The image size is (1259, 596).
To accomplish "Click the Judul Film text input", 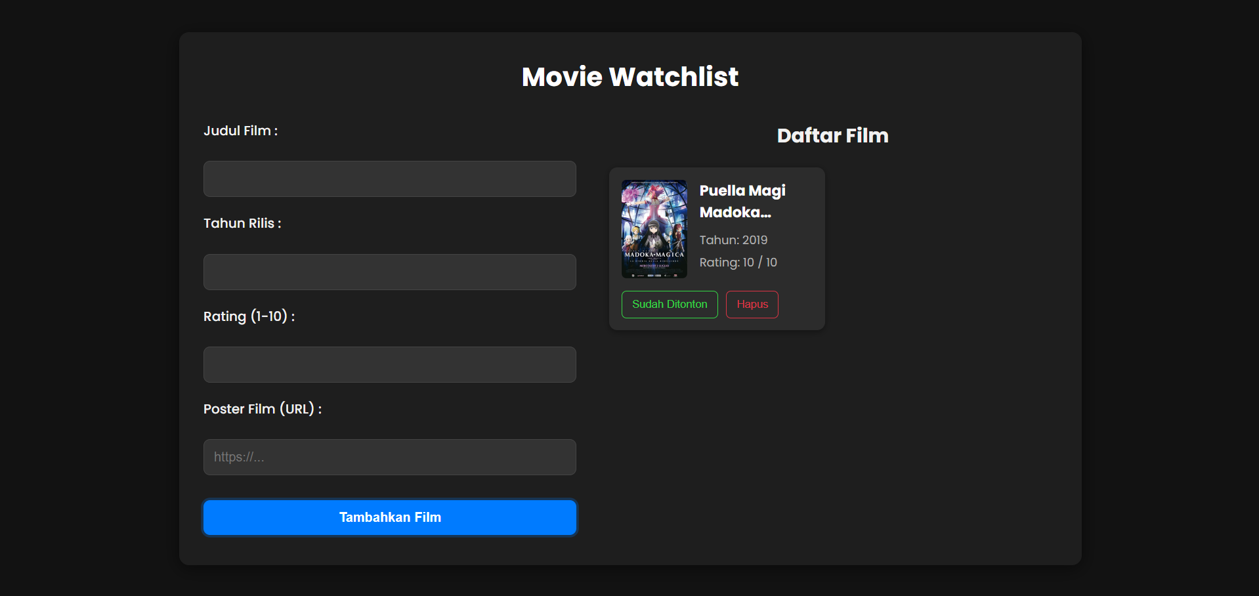I will coord(389,179).
